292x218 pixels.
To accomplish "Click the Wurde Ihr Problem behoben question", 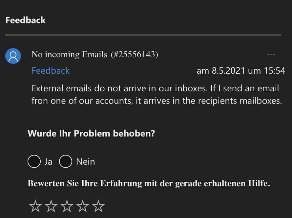I will pos(91,134).
